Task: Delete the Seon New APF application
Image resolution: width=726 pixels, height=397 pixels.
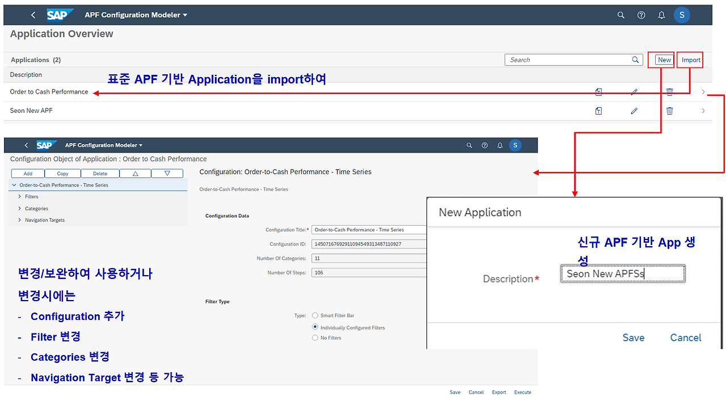Action: 669,111
